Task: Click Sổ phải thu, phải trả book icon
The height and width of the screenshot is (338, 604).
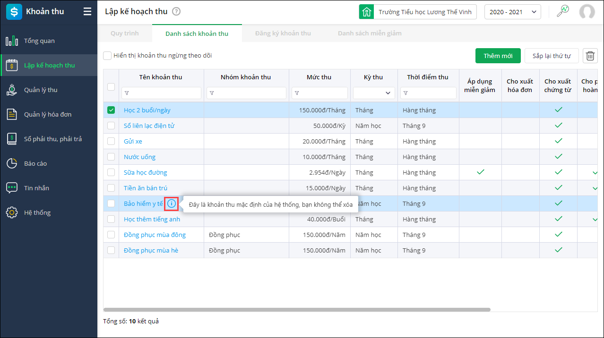Action: [x=12, y=139]
